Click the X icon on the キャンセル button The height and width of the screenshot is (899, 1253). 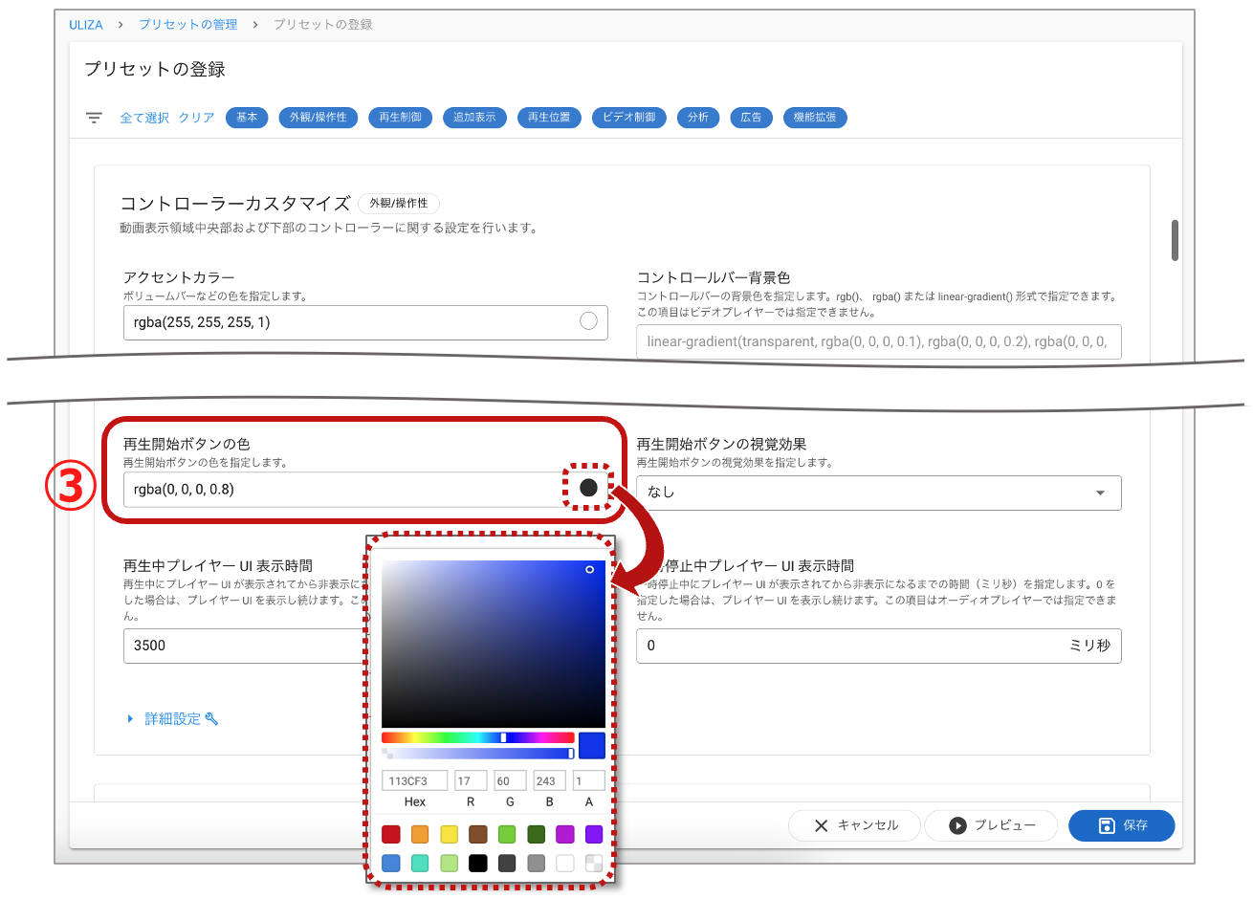(819, 825)
